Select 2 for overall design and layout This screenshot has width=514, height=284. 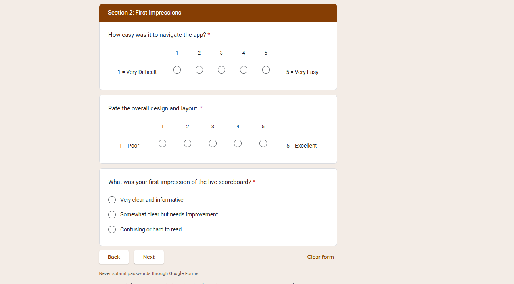click(x=188, y=144)
